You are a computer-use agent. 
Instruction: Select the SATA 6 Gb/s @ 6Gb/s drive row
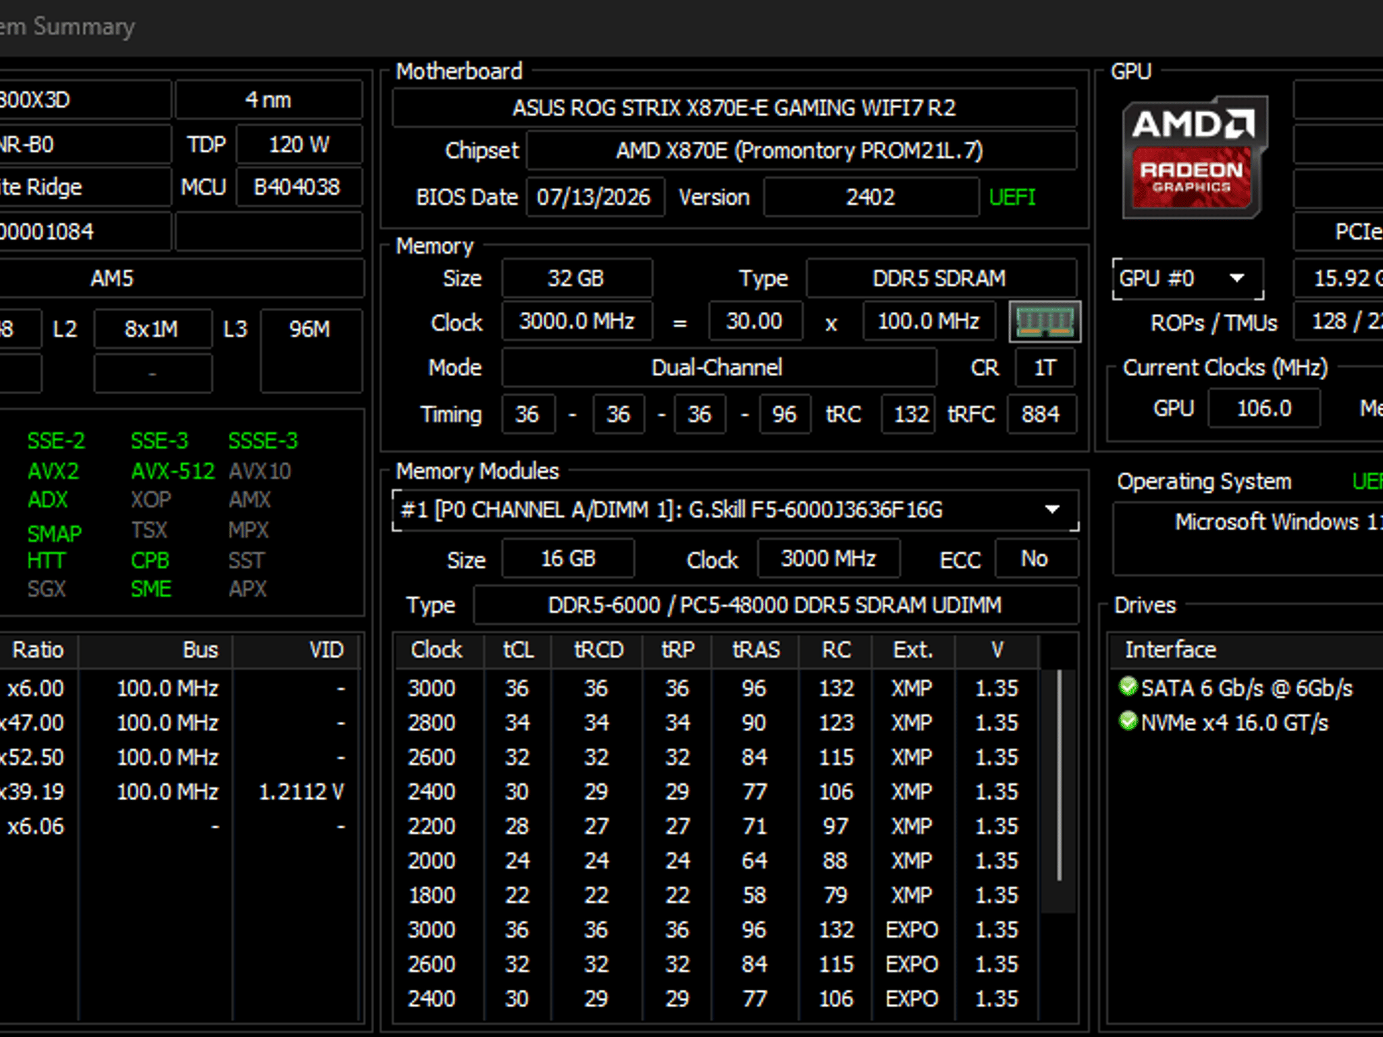click(1246, 687)
